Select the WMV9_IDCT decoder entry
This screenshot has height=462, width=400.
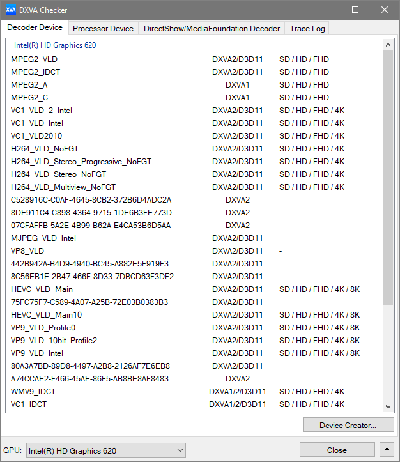coord(33,392)
